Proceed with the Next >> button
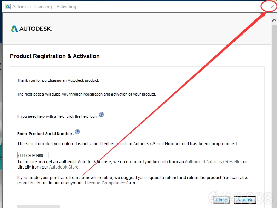 click(245, 200)
